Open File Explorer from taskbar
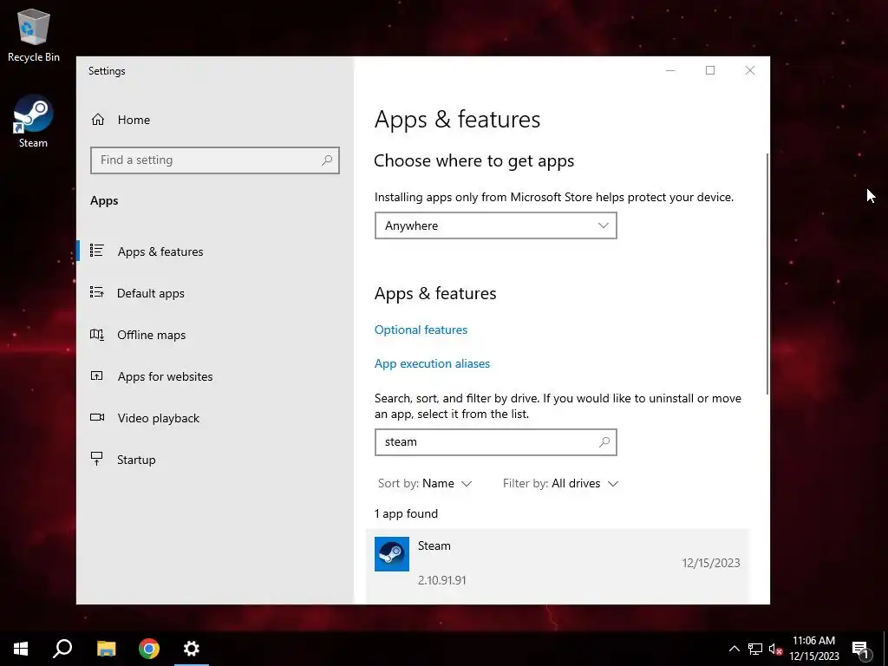The image size is (888, 666). 106,649
